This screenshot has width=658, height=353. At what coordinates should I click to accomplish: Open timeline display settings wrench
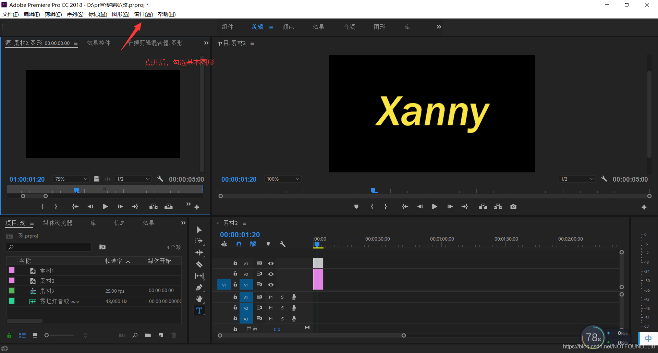(282, 244)
